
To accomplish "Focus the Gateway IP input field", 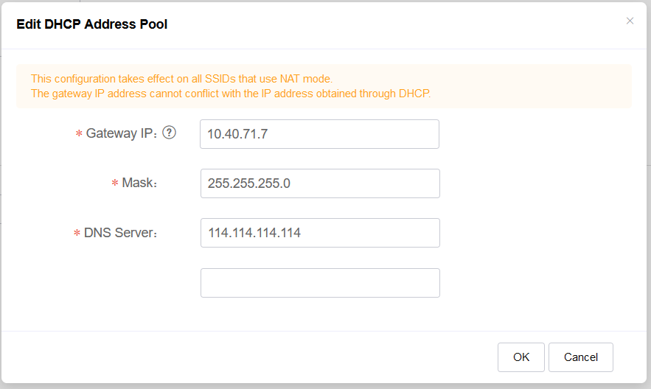I will [319, 134].
